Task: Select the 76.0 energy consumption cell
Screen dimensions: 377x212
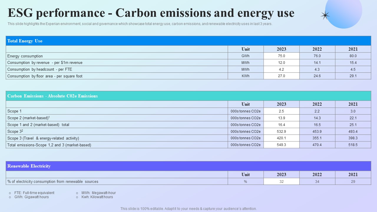Action: [317, 56]
